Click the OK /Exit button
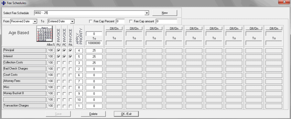The height and width of the screenshot is (119, 291). 126,114
